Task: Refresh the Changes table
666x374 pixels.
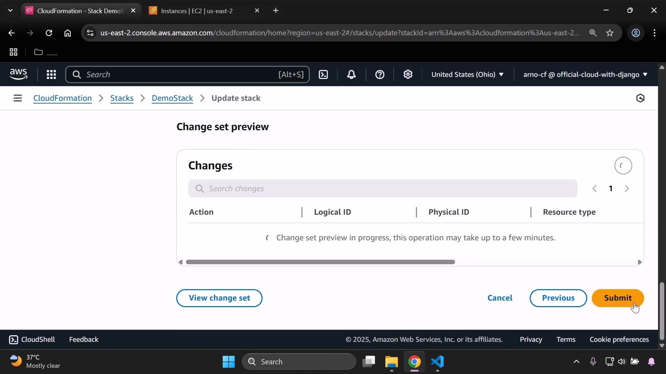Action: [623, 166]
